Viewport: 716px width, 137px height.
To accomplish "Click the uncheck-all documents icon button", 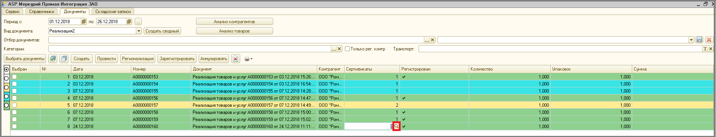I will (64, 59).
